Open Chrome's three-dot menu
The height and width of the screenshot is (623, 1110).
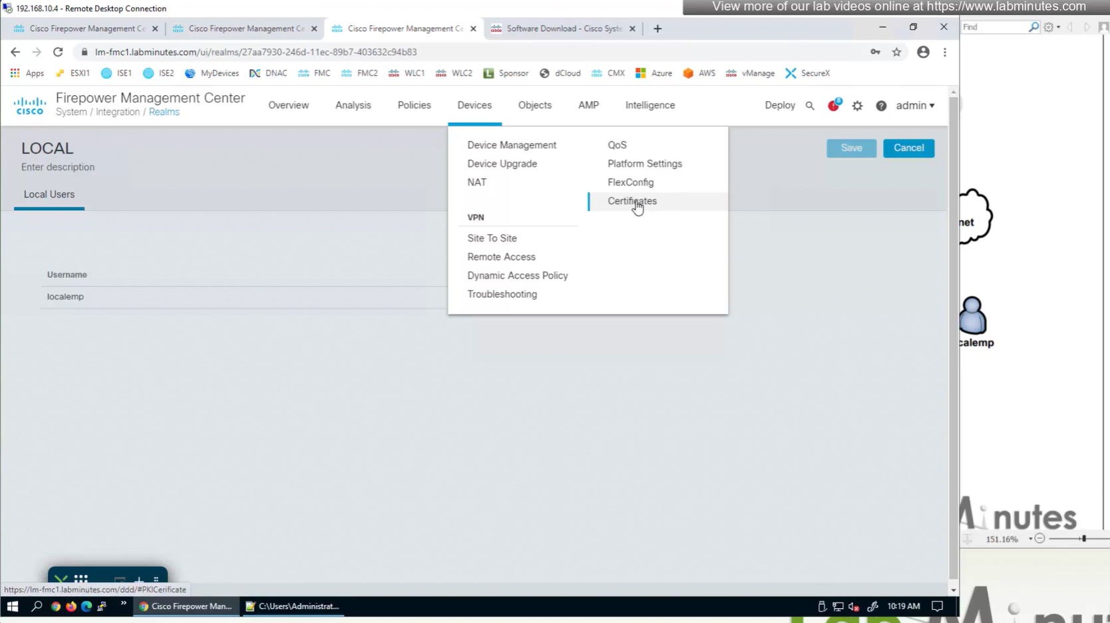click(x=944, y=52)
